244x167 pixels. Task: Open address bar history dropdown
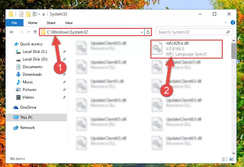click(142, 32)
